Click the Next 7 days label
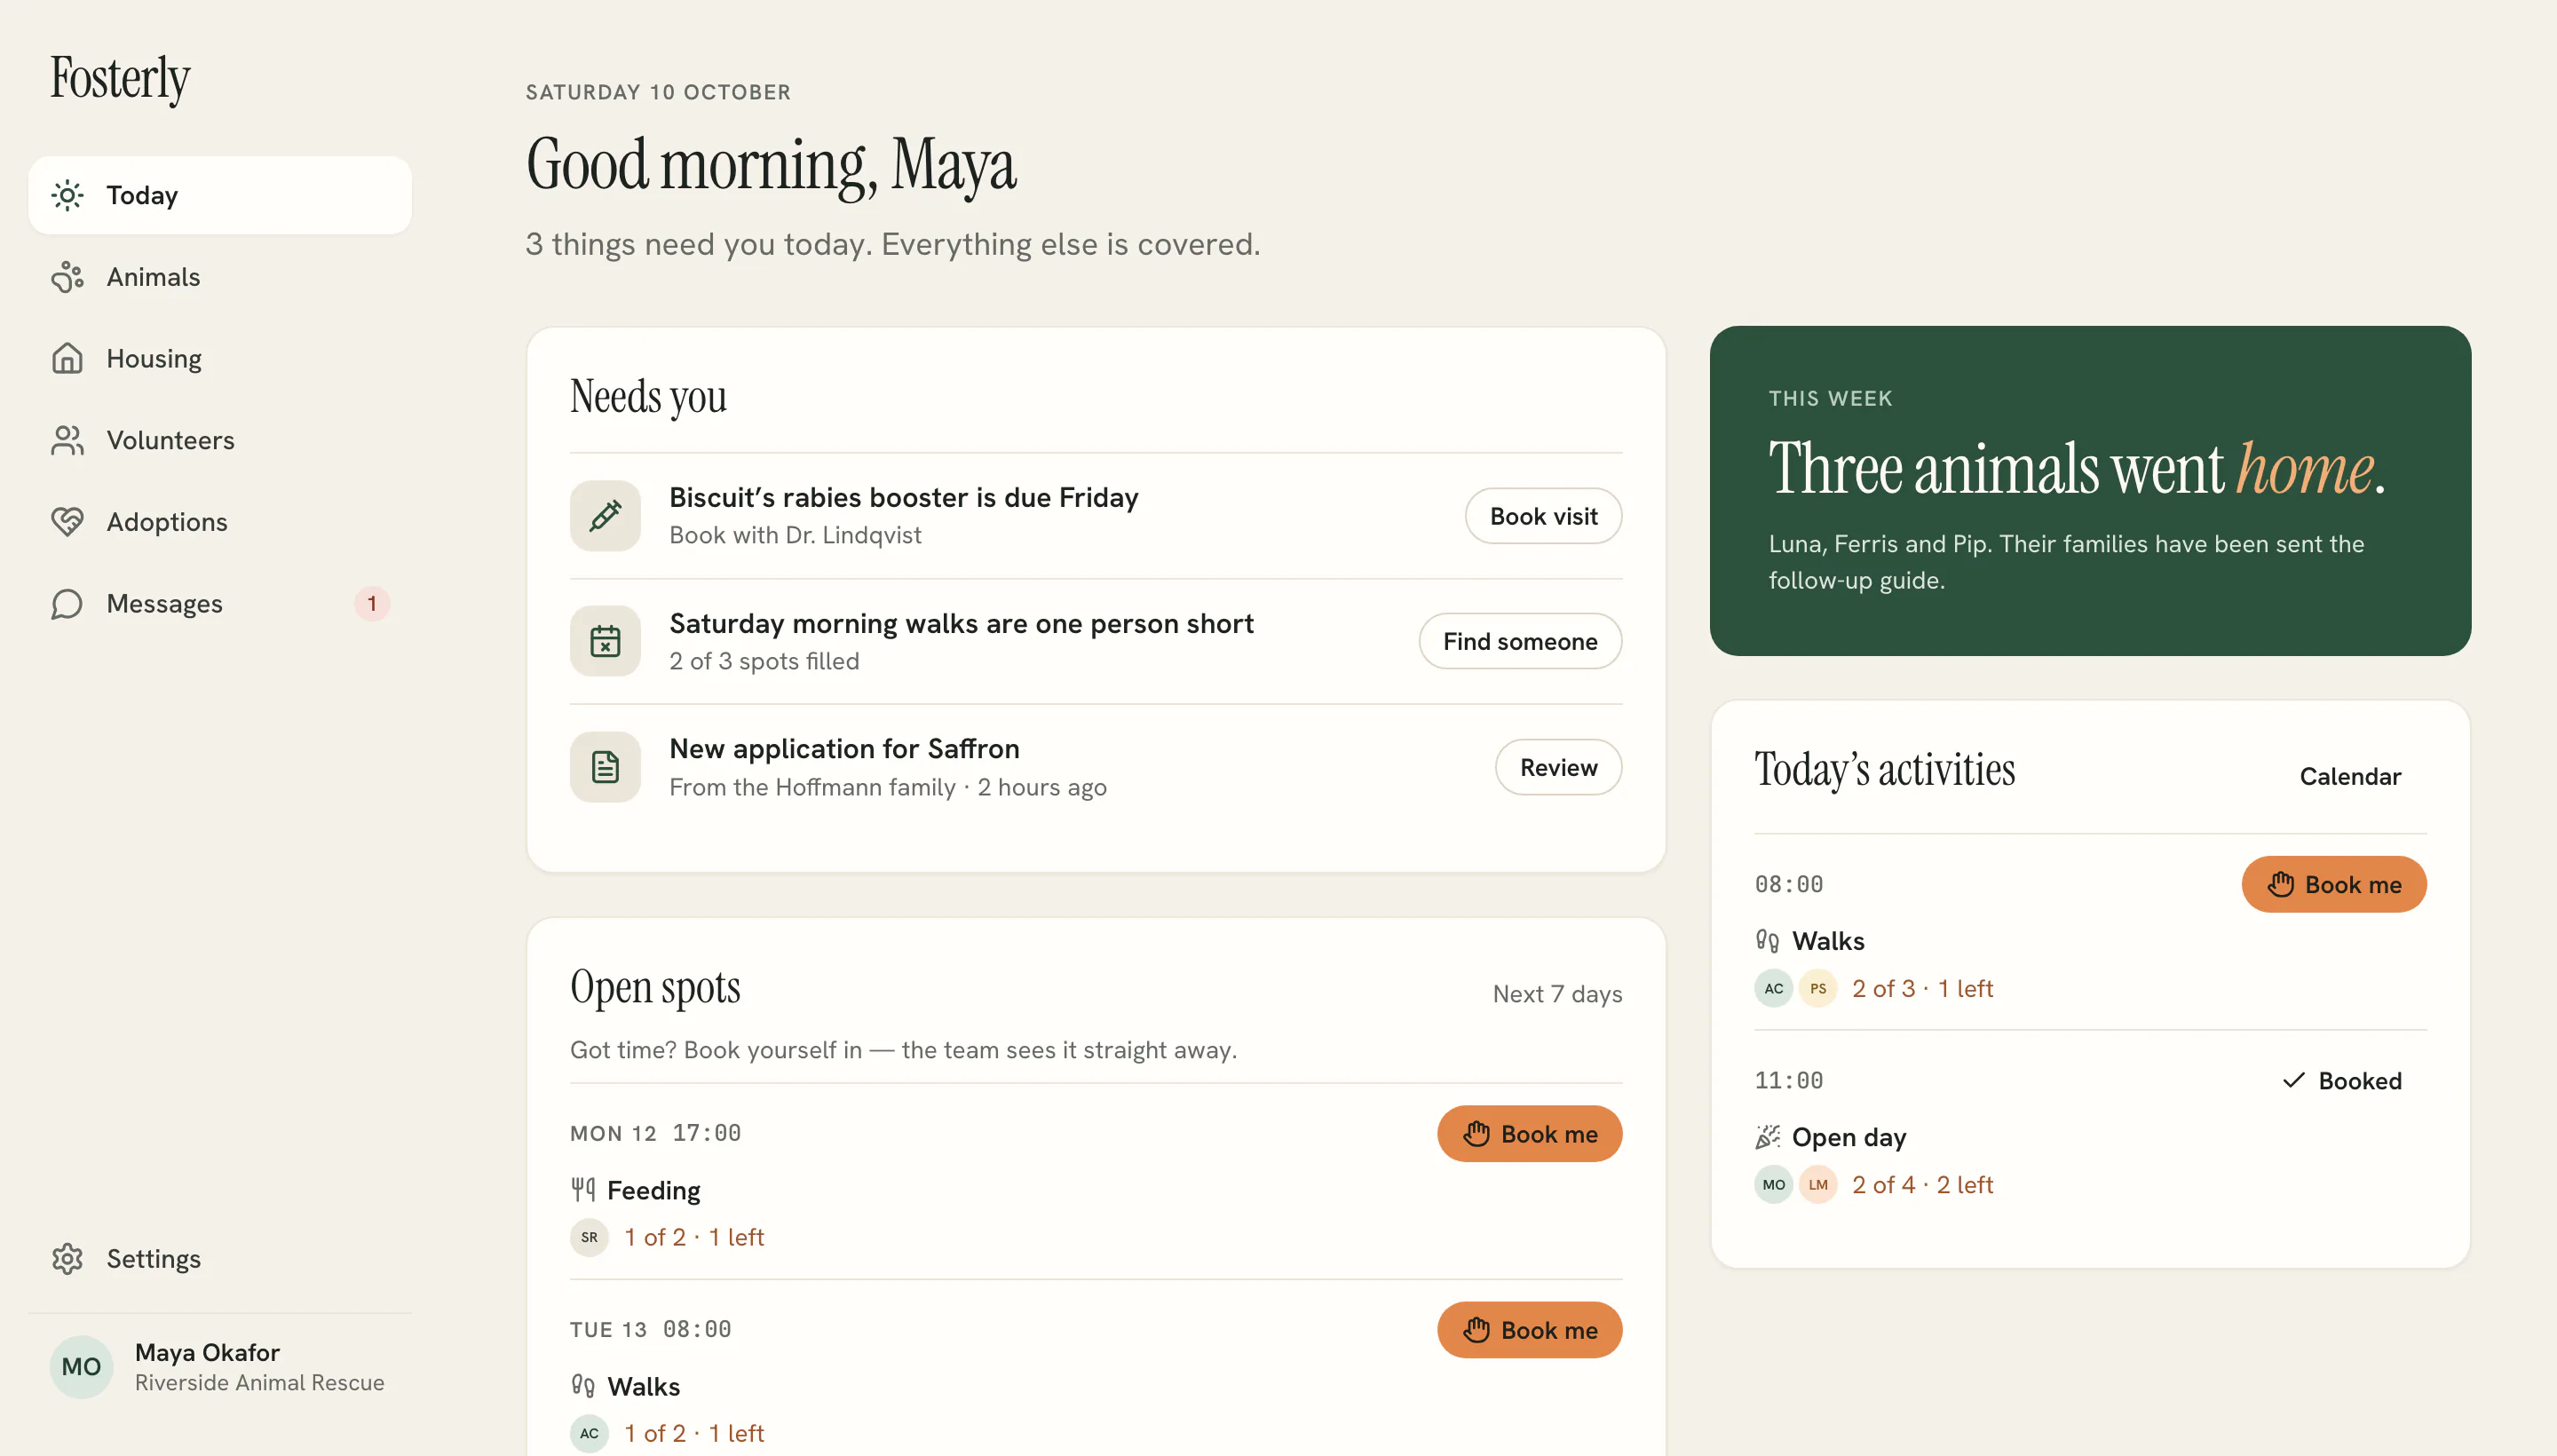Image resolution: width=2557 pixels, height=1456 pixels. (1557, 994)
